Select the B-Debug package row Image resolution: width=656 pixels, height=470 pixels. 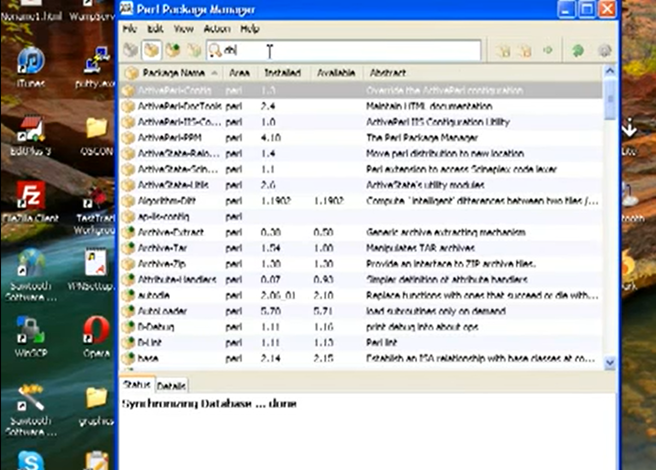[361, 327]
